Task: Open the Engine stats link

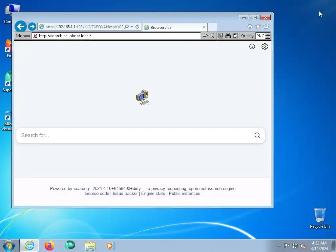Action: [x=153, y=194]
